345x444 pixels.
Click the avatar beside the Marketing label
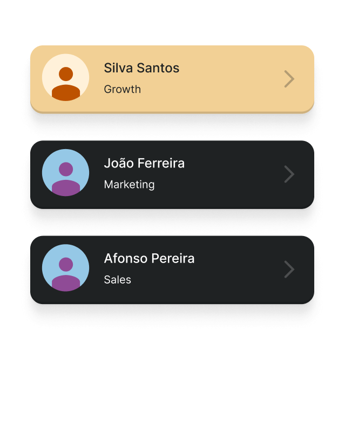[66, 173]
